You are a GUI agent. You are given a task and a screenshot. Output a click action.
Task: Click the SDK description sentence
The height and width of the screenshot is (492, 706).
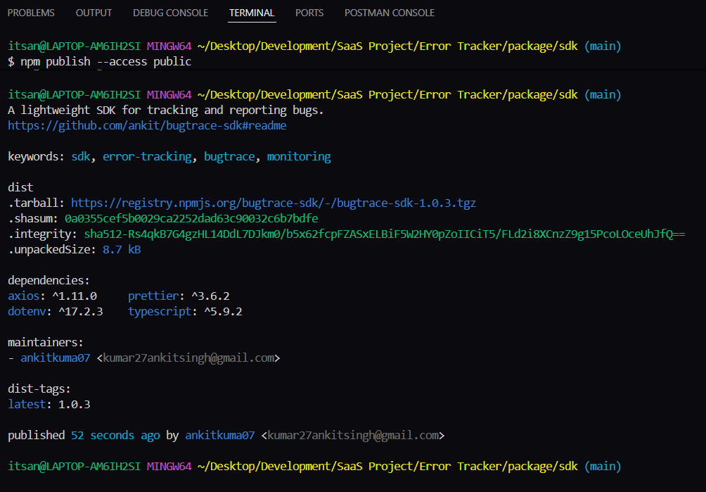(x=166, y=111)
